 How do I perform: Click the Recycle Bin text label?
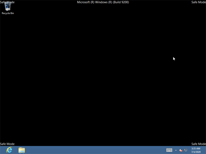click(x=8, y=13)
